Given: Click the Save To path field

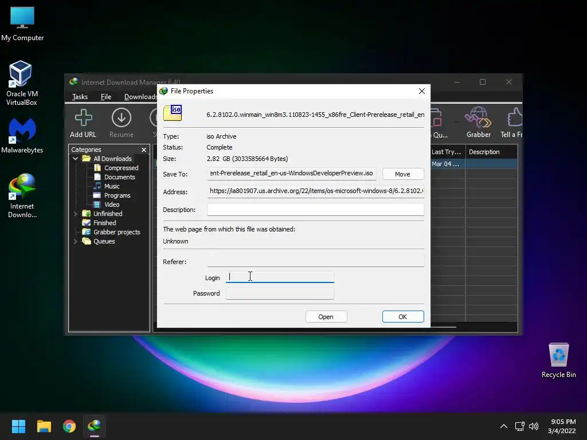Looking at the screenshot, I should point(292,173).
